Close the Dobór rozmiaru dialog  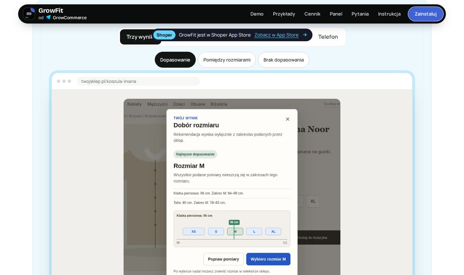pos(287,119)
